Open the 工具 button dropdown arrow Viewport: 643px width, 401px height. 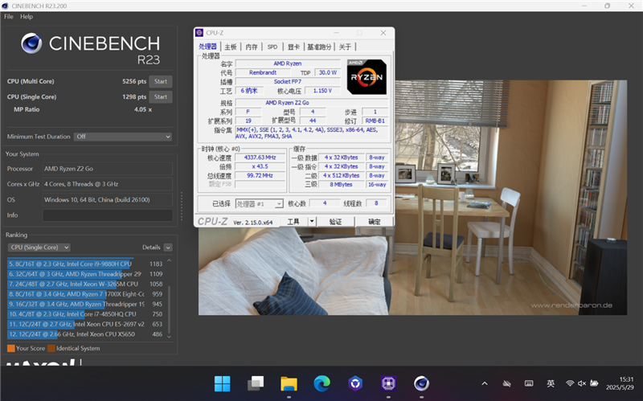coord(312,222)
